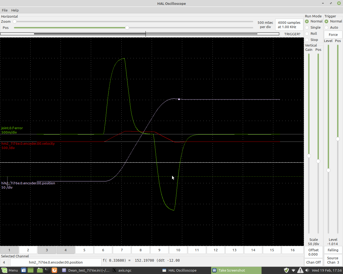Viewport: 343px width, 274px height.
Task: Click the warning notification tray icon
Action: (300, 270)
